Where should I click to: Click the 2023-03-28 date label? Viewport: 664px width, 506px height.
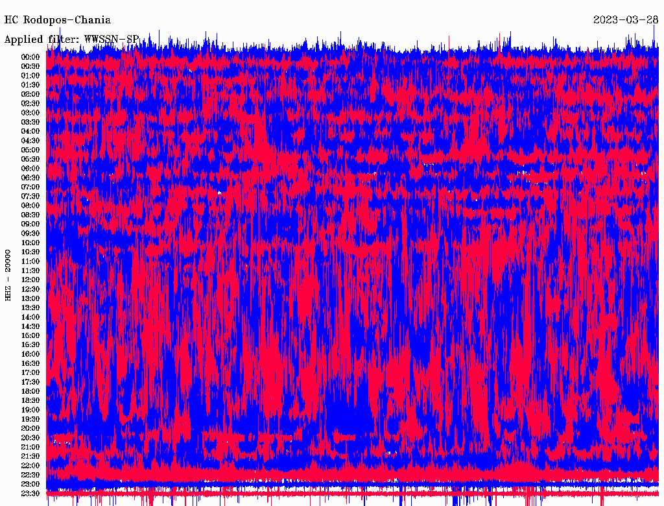coord(625,20)
